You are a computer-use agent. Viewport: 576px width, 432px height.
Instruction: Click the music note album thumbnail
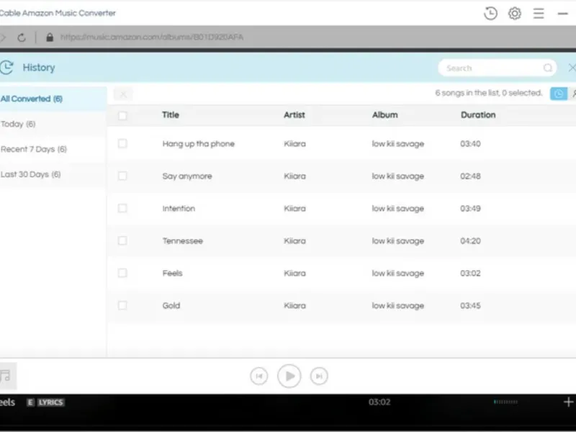coord(6,376)
